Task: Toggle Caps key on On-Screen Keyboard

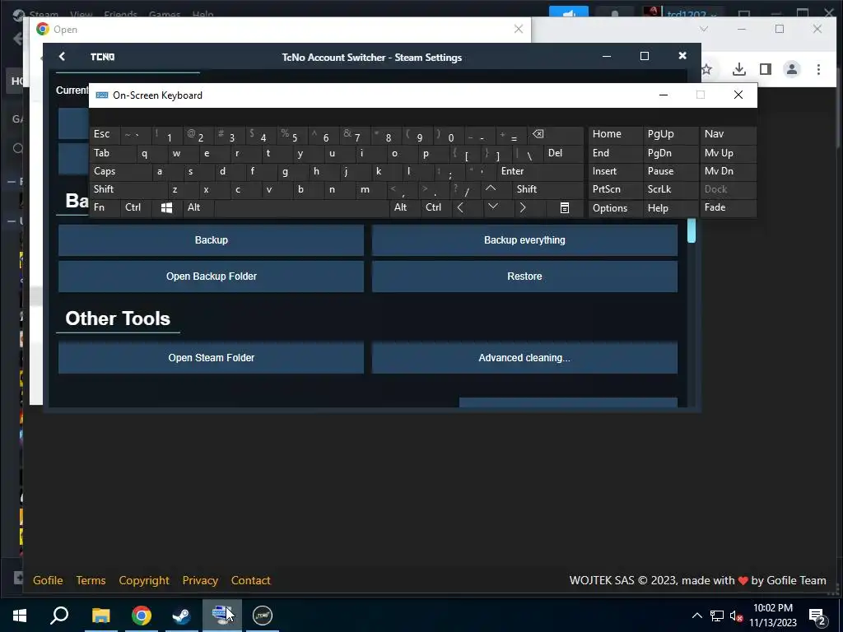Action: tap(120, 171)
